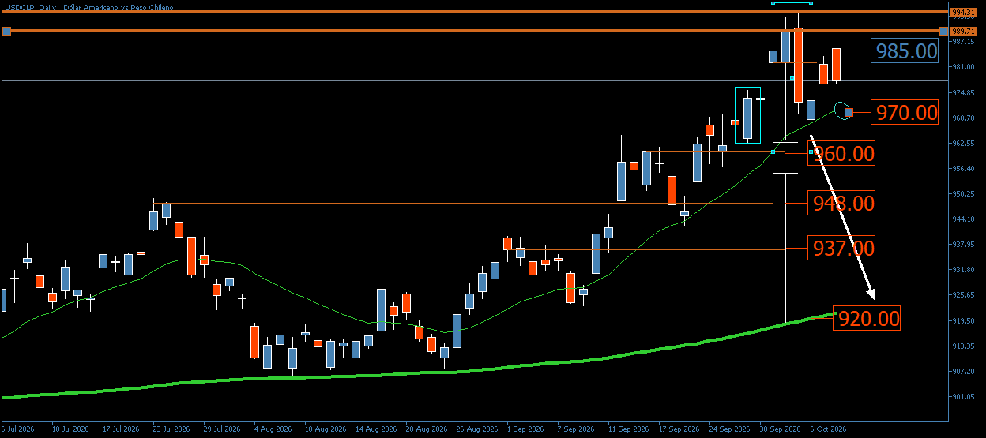Click the 931.80 value on price axis
Screen dimensions: 986x438
tap(962, 270)
